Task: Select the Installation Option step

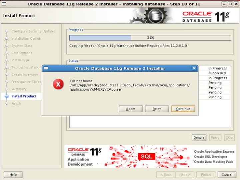Action: point(26,38)
